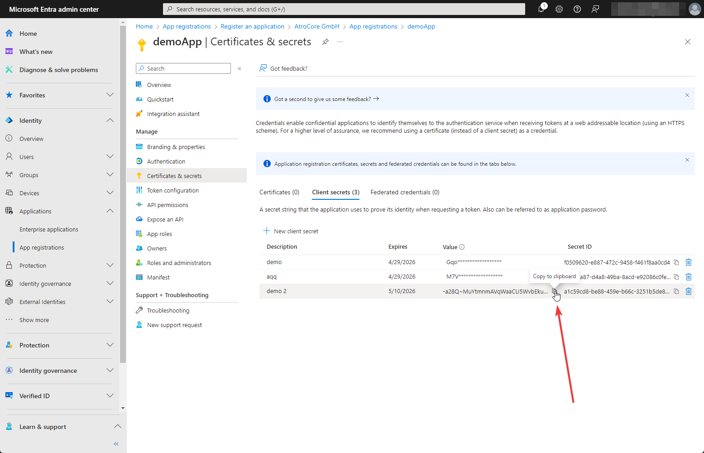Click New client secret
This screenshot has height=453, width=704.
pos(291,231)
